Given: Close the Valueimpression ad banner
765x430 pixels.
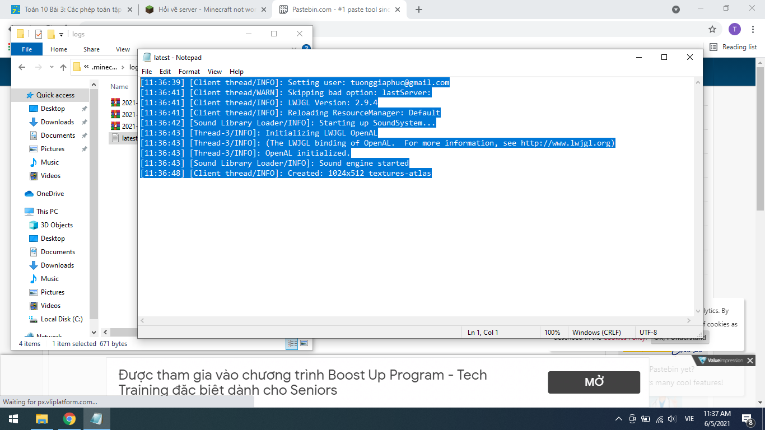Looking at the screenshot, I should point(750,361).
